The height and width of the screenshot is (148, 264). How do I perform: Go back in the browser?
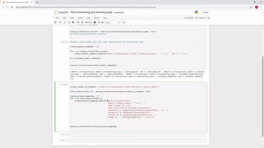point(3,7)
